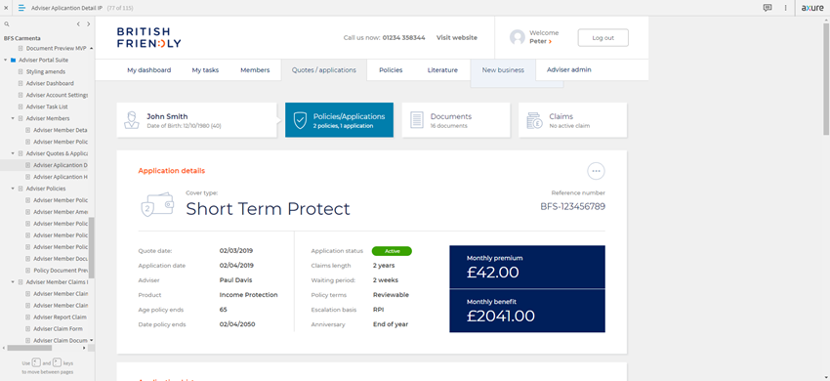Image resolution: width=830 pixels, height=381 pixels.
Task: Collapse the Adviser Policies tree node
Action: pos(13,189)
